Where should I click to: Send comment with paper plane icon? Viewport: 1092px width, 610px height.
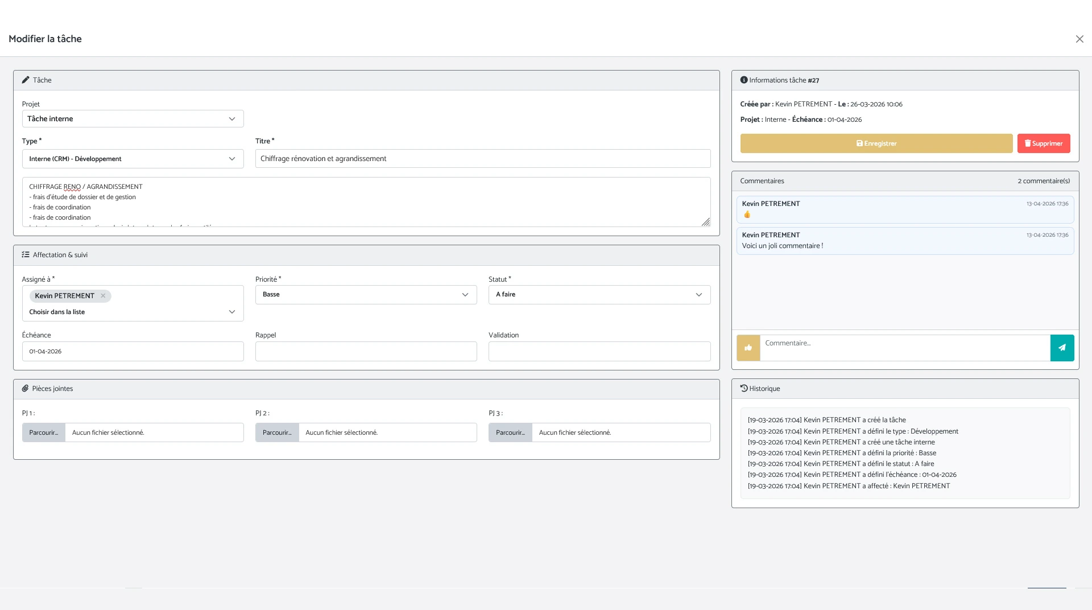(x=1062, y=348)
